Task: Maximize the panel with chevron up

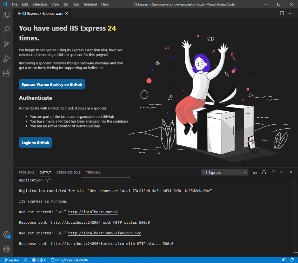Action: 282,173
